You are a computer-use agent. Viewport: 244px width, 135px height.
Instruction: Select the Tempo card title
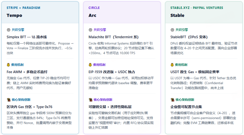tap(14, 15)
